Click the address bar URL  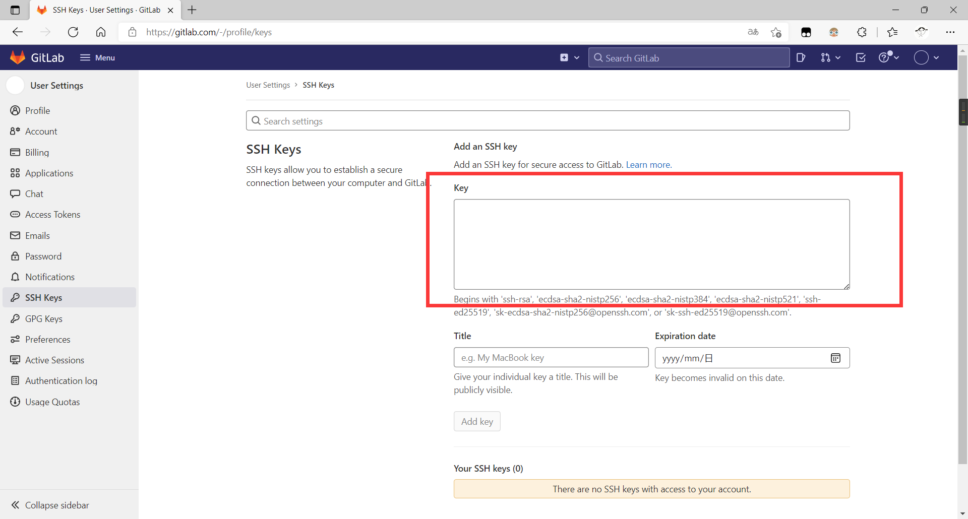point(209,32)
